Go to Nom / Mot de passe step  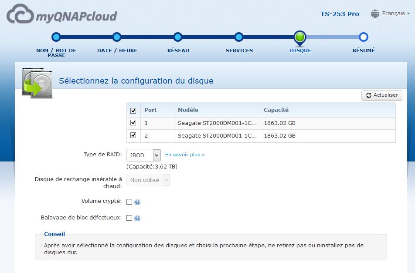tap(56, 37)
